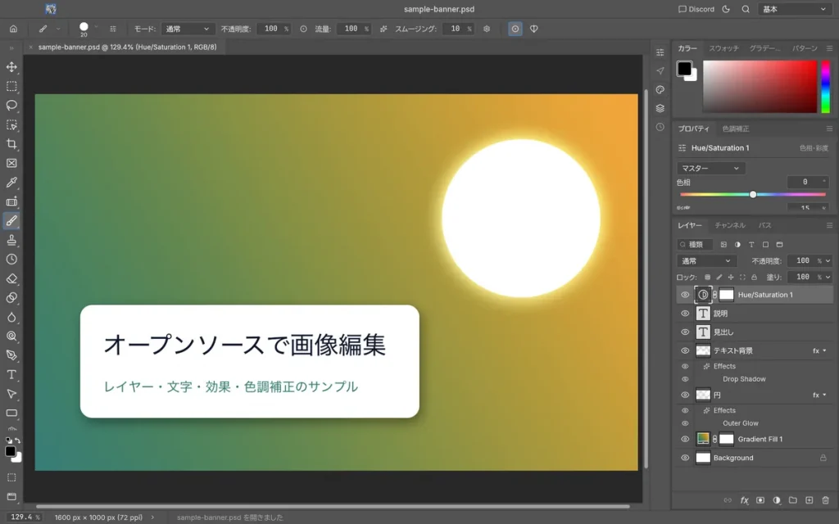The height and width of the screenshot is (524, 839).
Task: Toggle Drop Shadow effect visibility
Action: 685,379
